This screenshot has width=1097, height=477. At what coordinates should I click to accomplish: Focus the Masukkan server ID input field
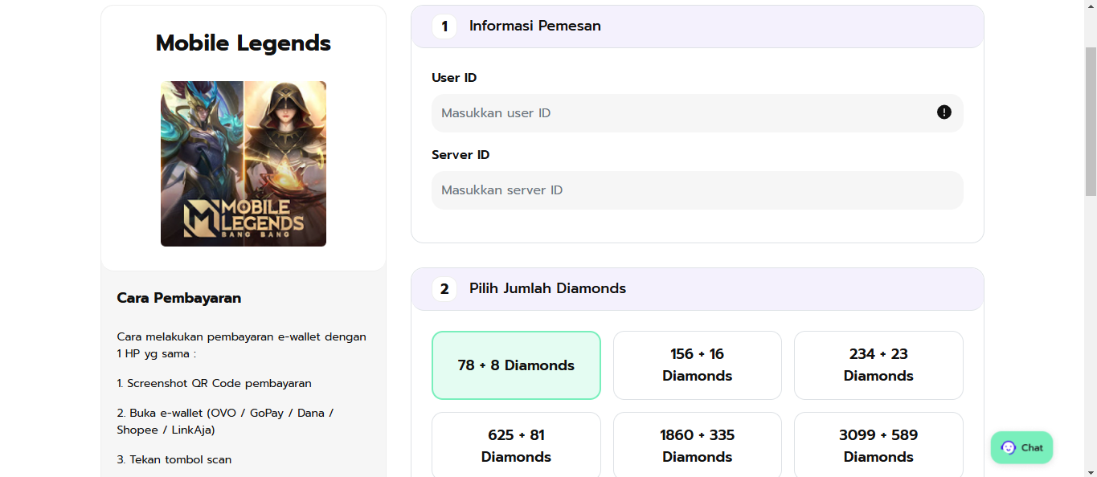point(698,190)
